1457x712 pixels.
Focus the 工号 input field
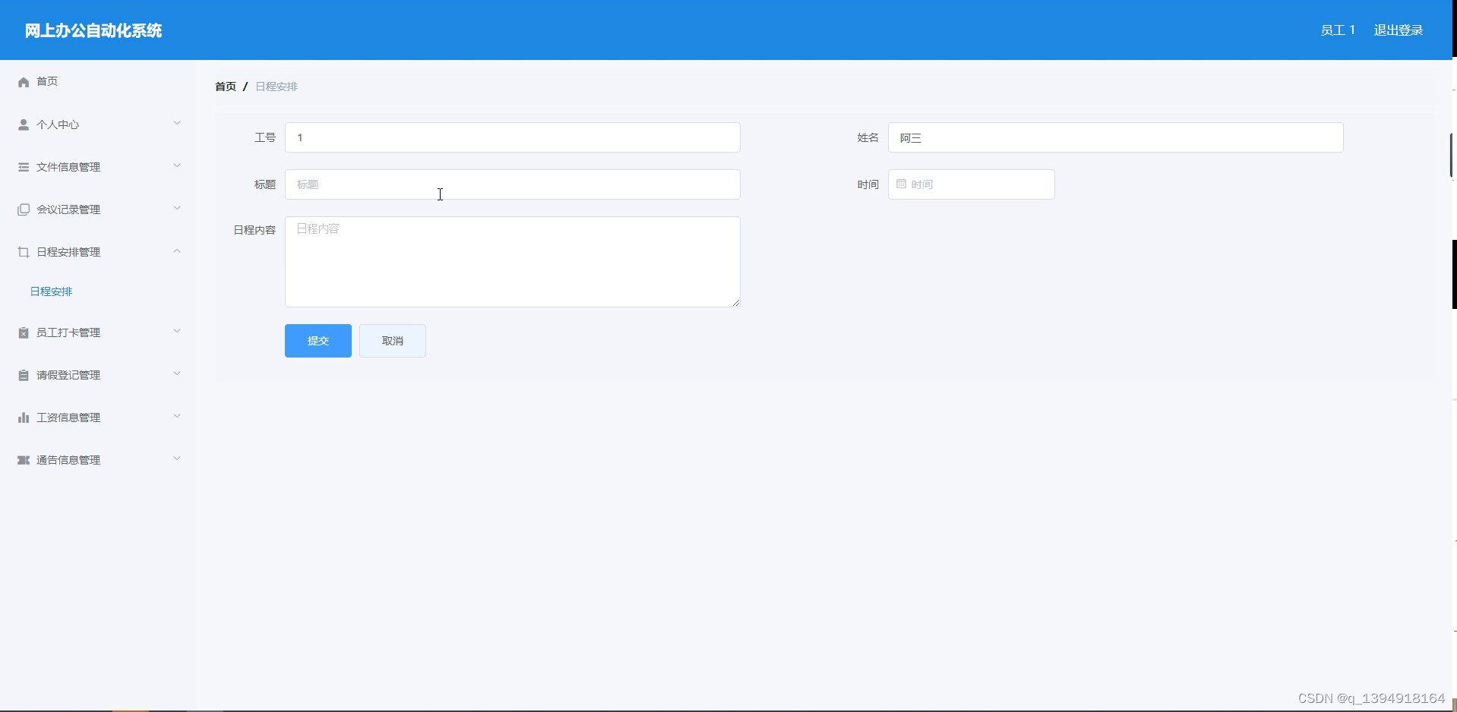(x=513, y=137)
